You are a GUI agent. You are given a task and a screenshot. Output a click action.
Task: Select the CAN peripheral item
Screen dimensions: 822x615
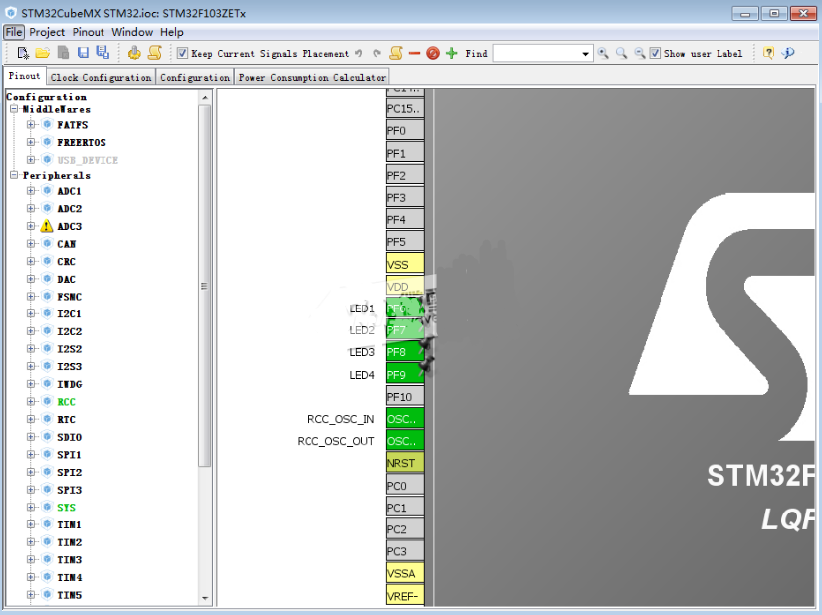pos(66,244)
